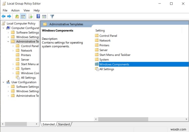Click the settings list horizontal scrollbar thumb
This screenshot has height=132, width=189.
[123, 119]
